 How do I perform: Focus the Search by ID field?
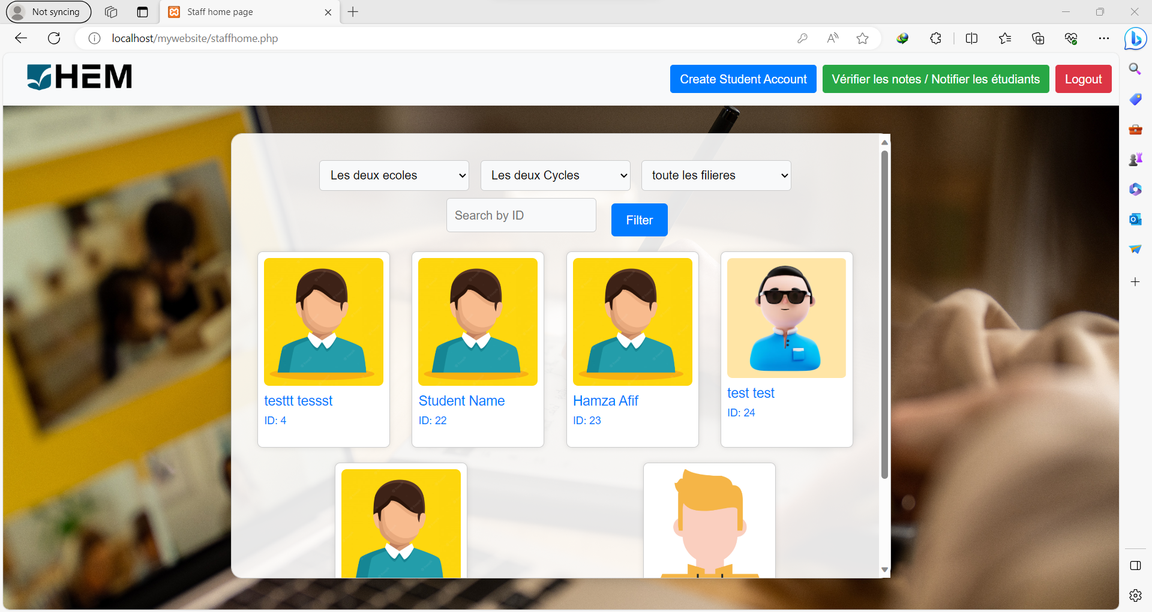(x=521, y=215)
